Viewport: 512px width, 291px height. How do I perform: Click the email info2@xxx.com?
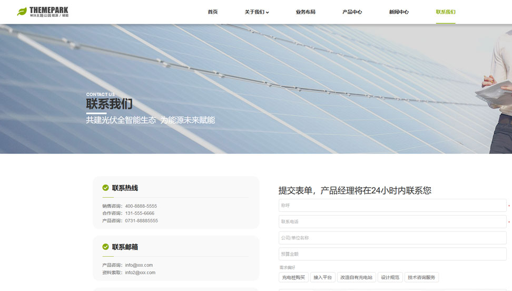click(x=140, y=273)
